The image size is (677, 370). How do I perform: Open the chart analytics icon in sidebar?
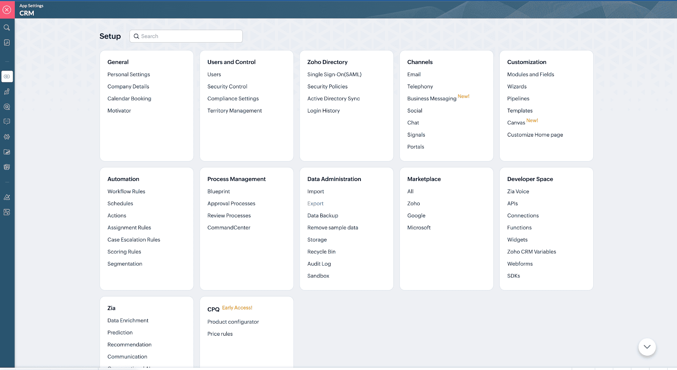(x=7, y=152)
